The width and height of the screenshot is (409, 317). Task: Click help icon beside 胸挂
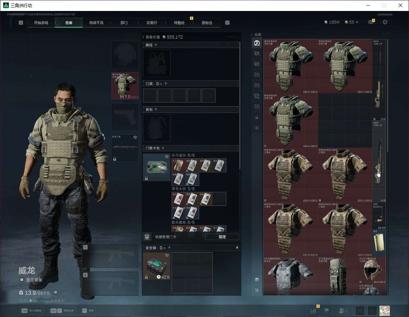156,45
